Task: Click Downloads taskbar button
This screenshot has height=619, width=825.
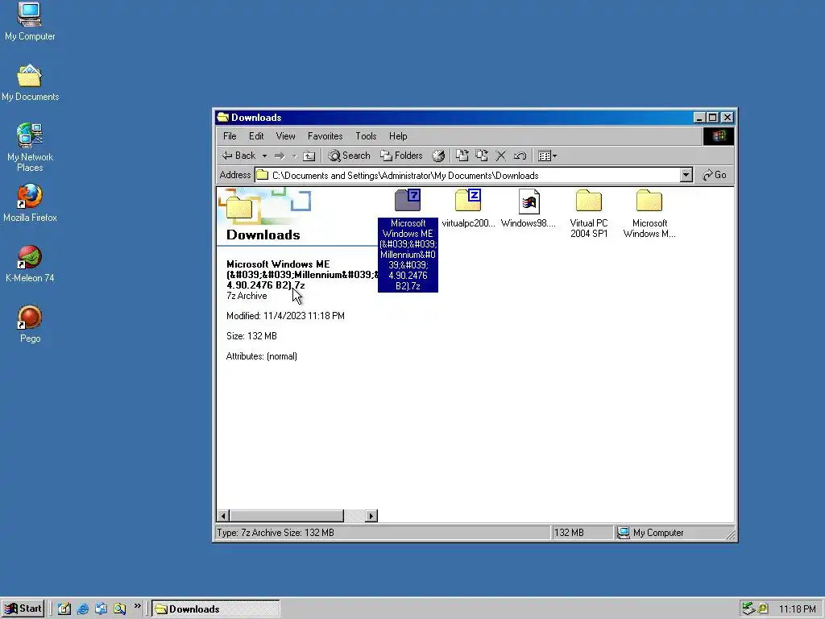Action: pyautogui.click(x=216, y=609)
